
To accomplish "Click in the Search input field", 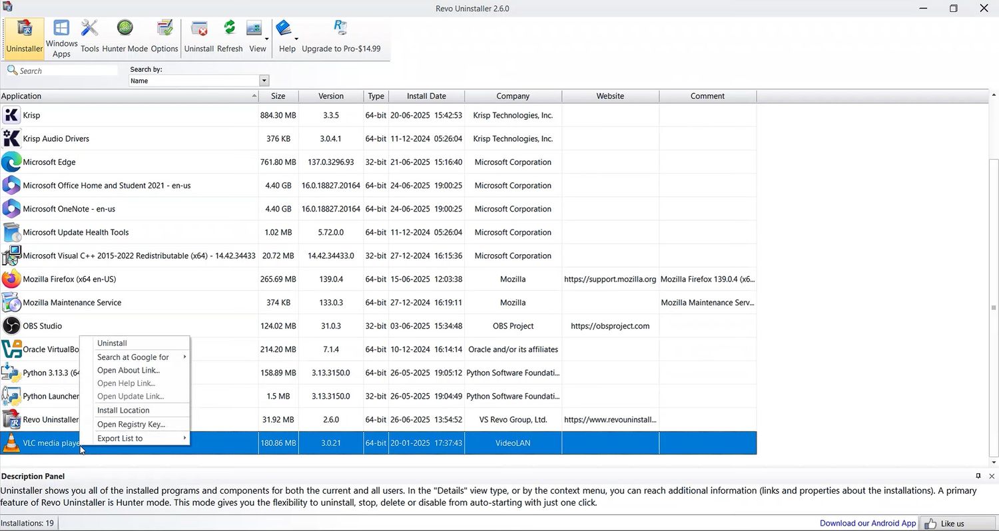I will (68, 71).
